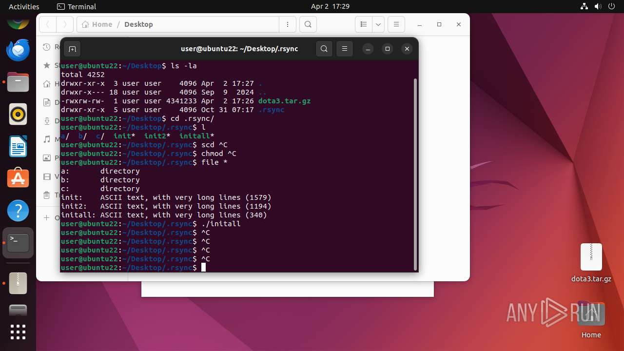This screenshot has width=624, height=351.
Task: Search in the terminal window
Action: [324, 49]
